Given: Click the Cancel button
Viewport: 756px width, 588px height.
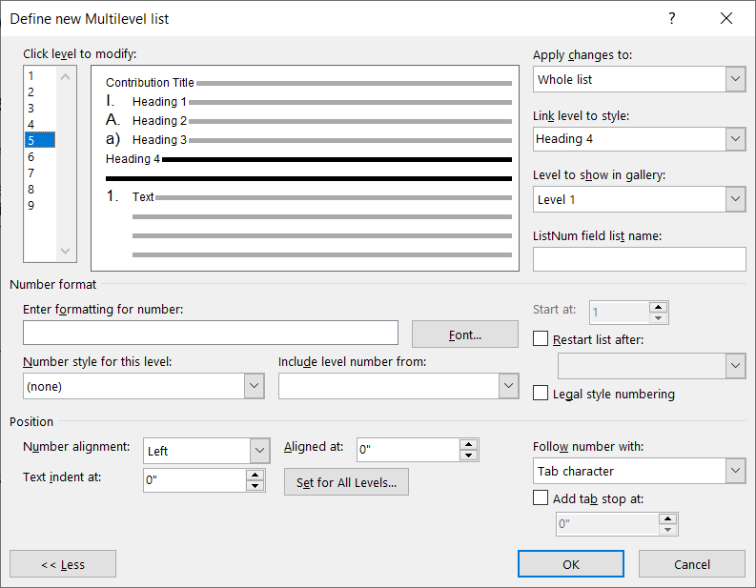Looking at the screenshot, I should point(692,564).
